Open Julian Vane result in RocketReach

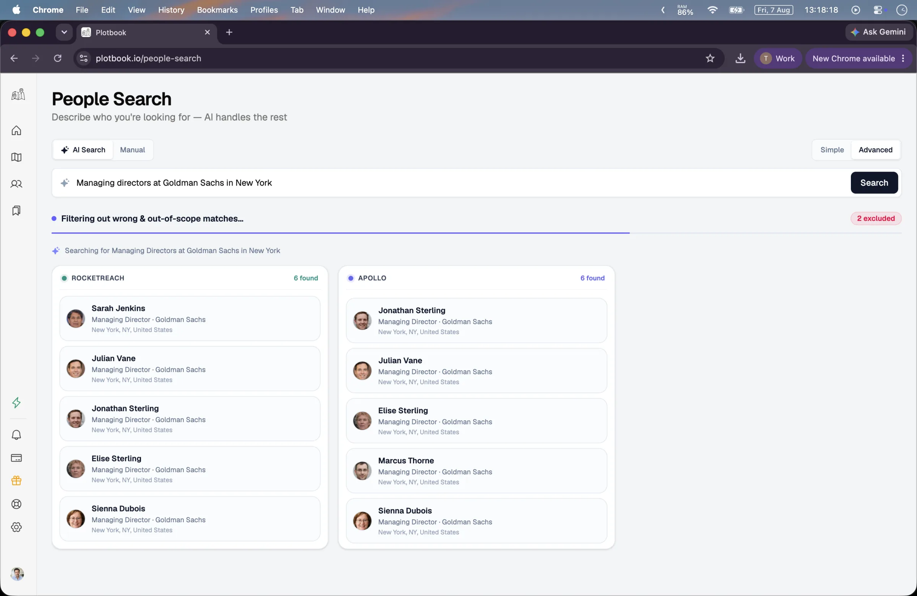(x=190, y=369)
